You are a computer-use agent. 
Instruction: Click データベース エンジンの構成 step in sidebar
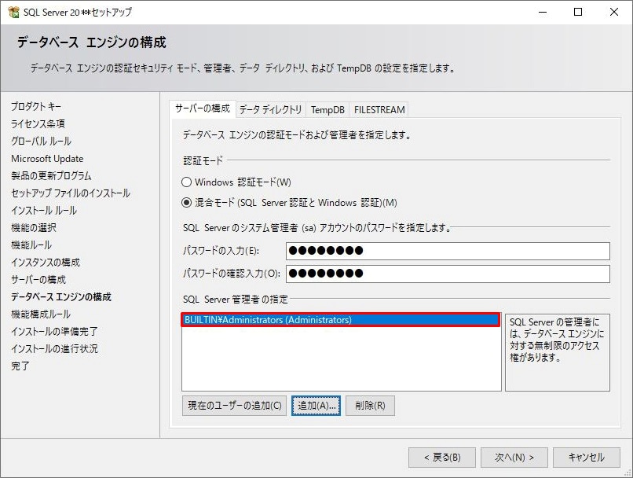pos(61,297)
